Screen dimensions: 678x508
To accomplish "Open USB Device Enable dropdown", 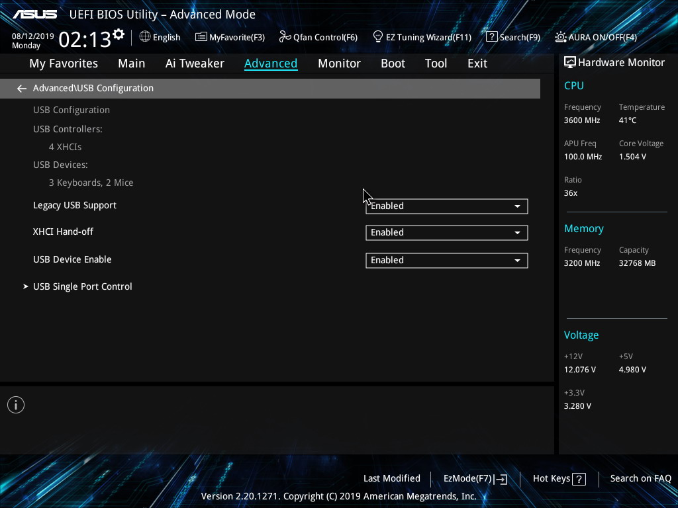I will [447, 261].
